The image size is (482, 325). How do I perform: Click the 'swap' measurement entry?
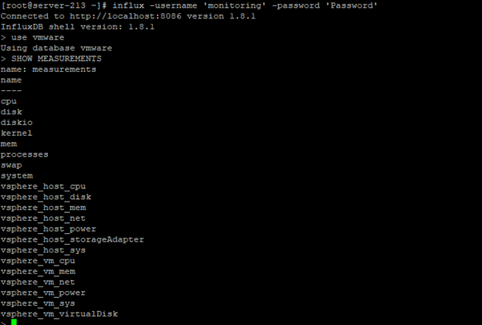click(x=12, y=165)
